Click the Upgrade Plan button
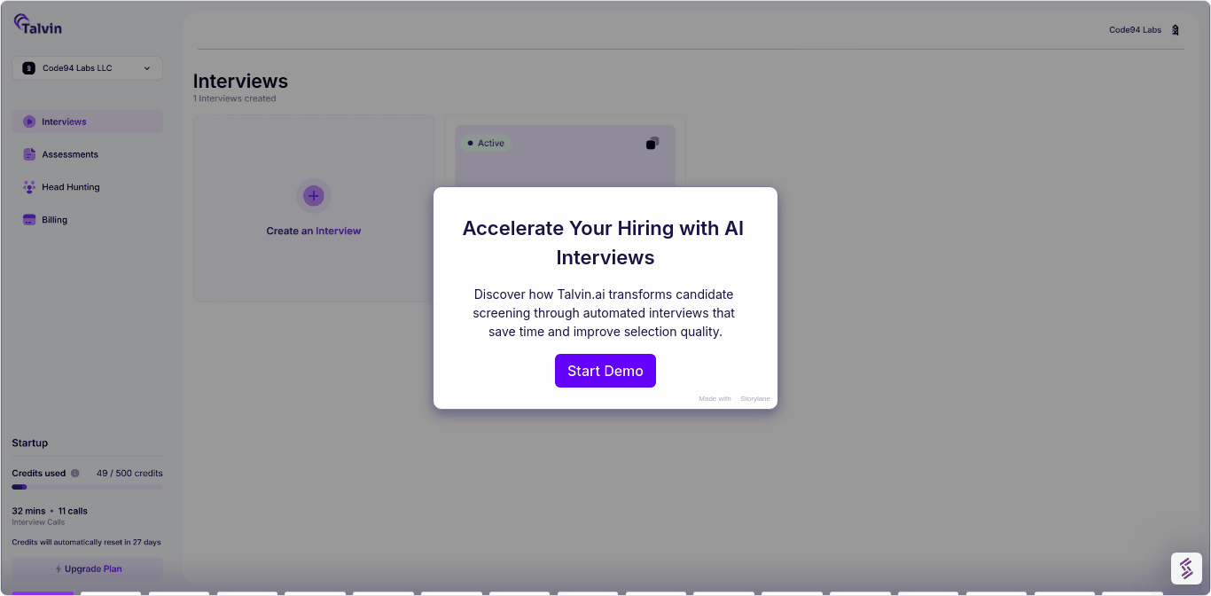Image resolution: width=1211 pixels, height=596 pixels. point(87,569)
